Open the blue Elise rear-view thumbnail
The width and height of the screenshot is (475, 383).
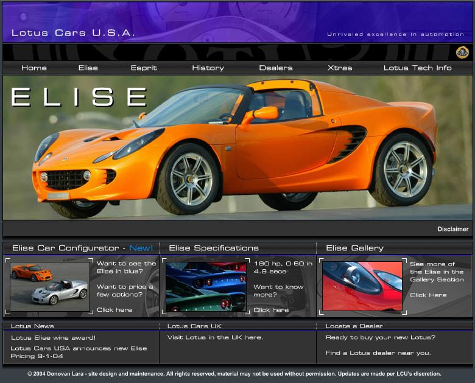(x=206, y=286)
